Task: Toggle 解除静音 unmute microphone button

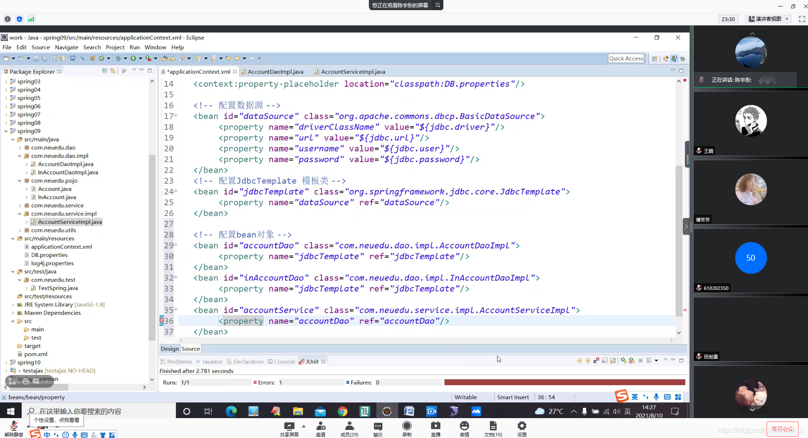Action: point(14,428)
